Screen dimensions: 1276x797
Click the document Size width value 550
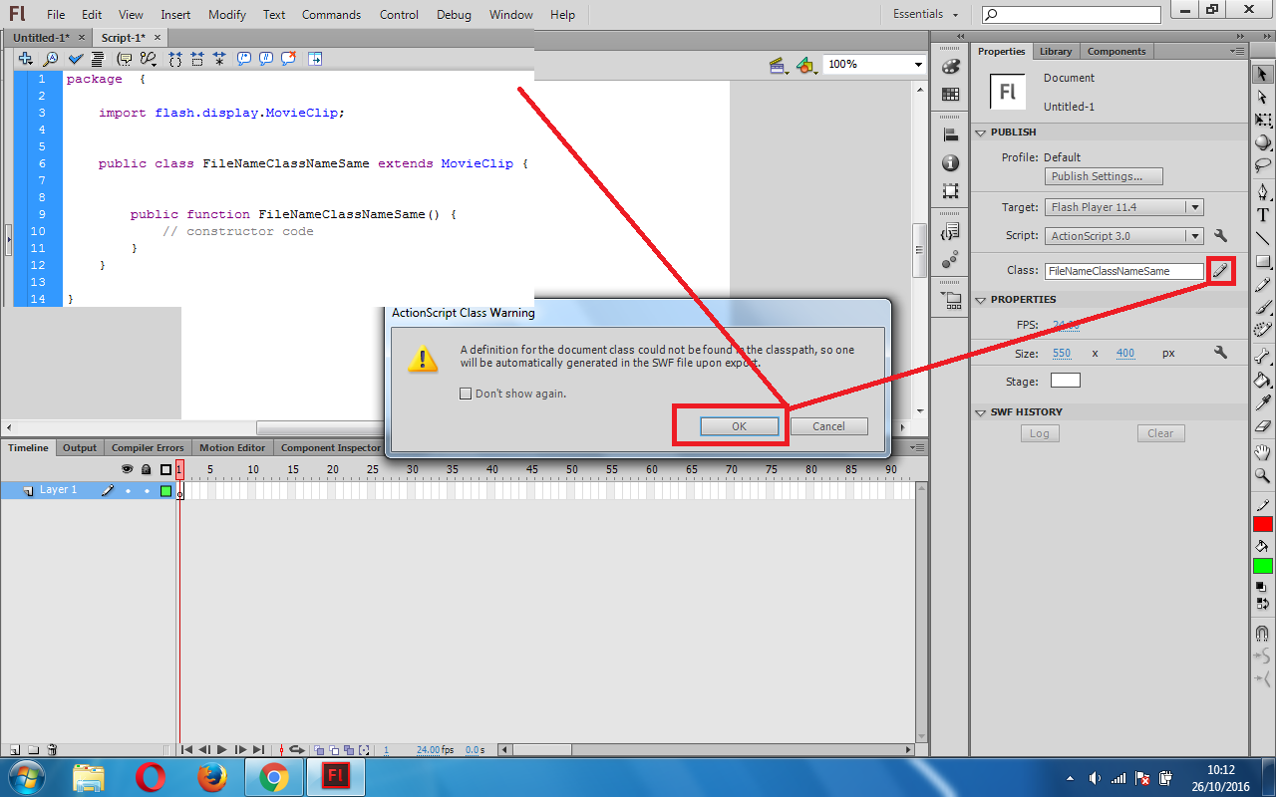(x=1062, y=353)
